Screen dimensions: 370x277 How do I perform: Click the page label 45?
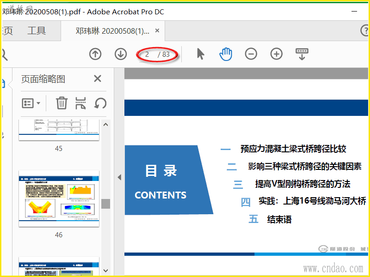pyautogui.click(x=59, y=148)
